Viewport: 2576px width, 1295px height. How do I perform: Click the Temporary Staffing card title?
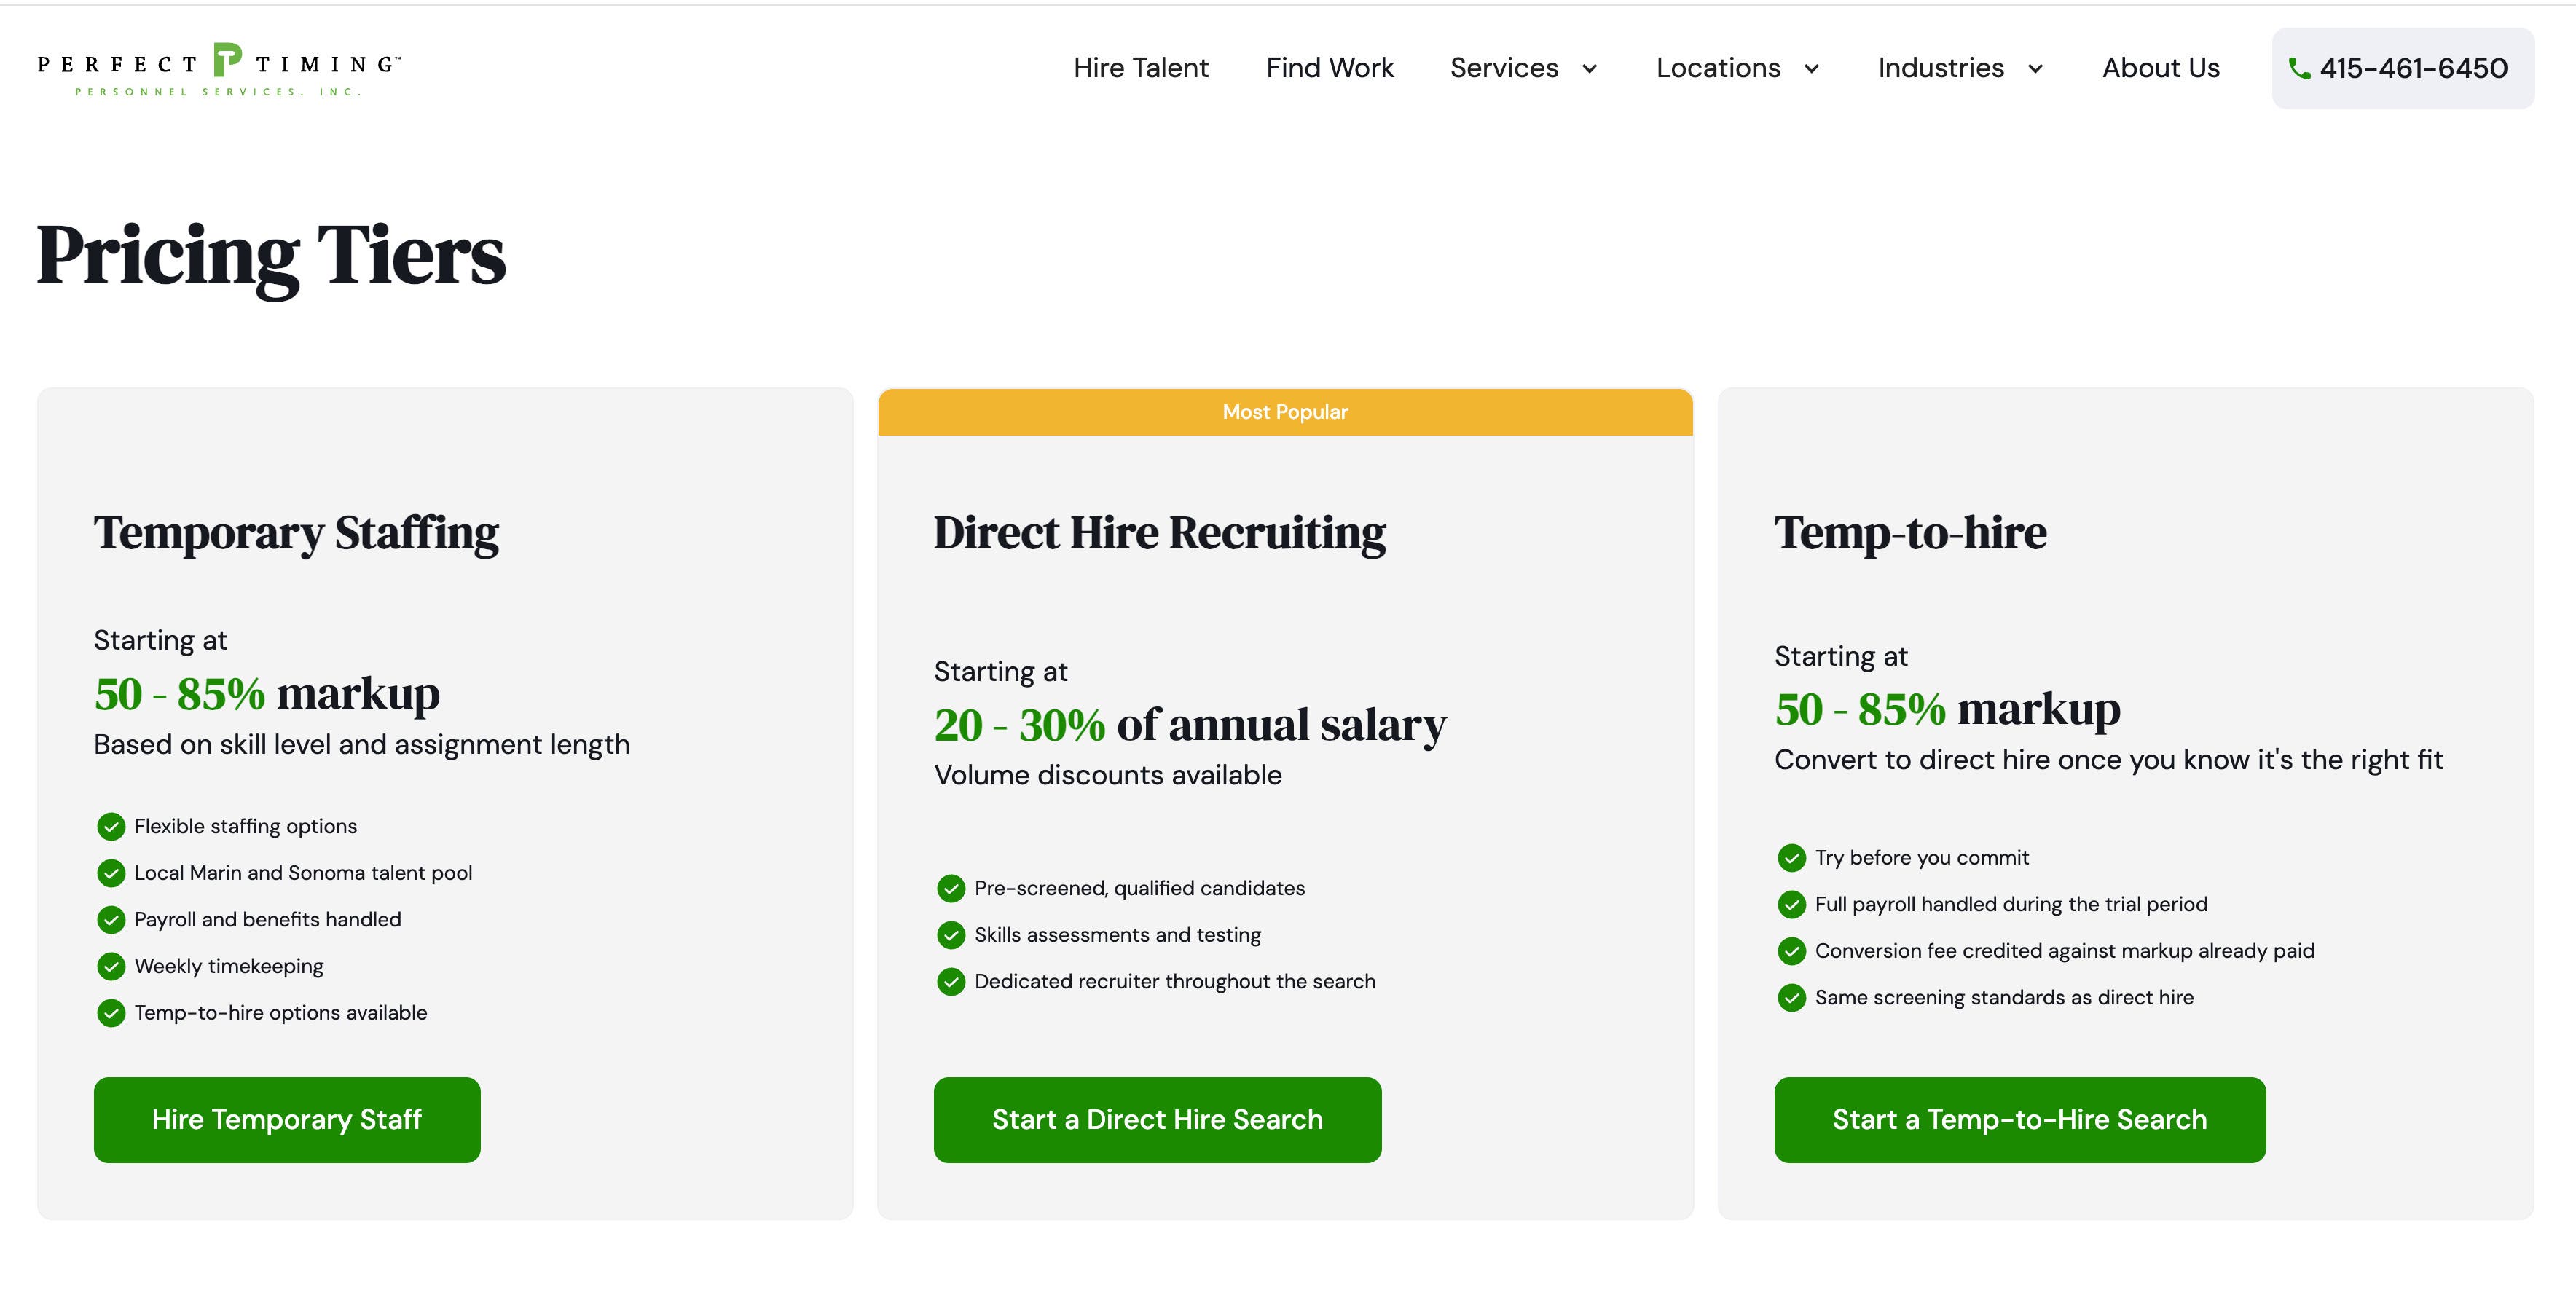pyautogui.click(x=296, y=534)
